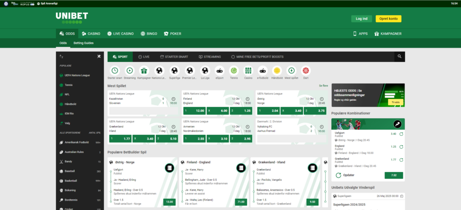Open the CASINO main menu item
The width and height of the screenshot is (461, 210).
[91, 34]
